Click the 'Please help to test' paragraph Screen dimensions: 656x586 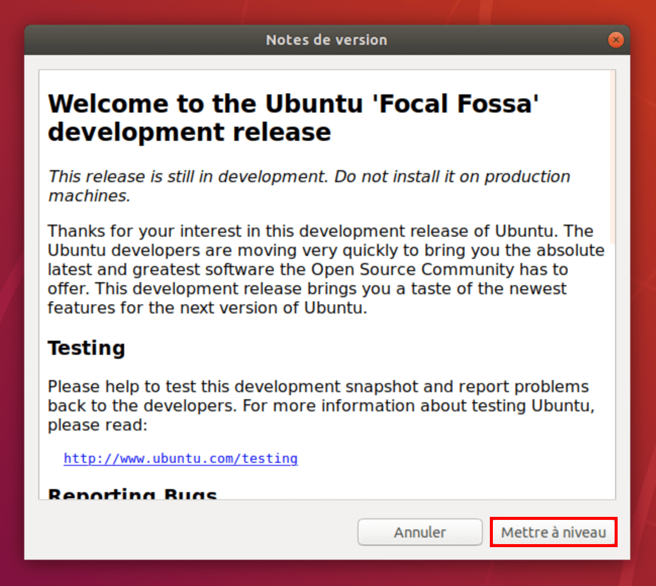click(x=321, y=405)
